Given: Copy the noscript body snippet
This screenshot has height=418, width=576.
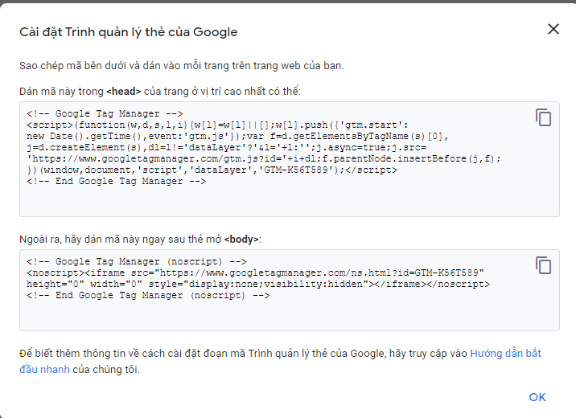Looking at the screenshot, I should (x=543, y=265).
